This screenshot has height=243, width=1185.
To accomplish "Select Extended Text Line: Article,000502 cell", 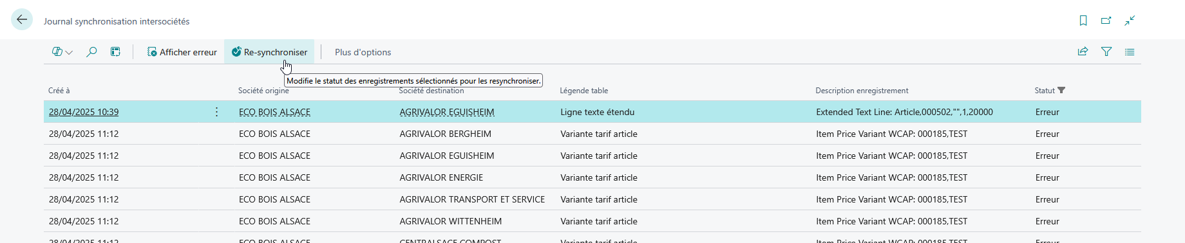I will (904, 112).
